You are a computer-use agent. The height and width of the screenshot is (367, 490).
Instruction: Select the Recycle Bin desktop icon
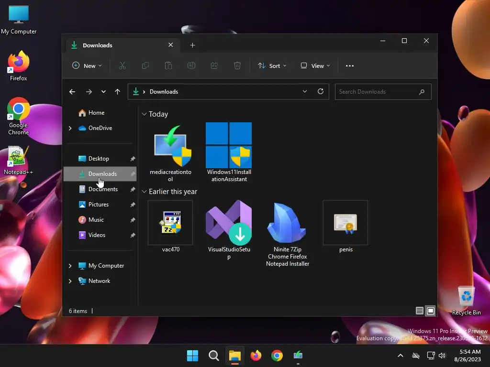[466, 301]
